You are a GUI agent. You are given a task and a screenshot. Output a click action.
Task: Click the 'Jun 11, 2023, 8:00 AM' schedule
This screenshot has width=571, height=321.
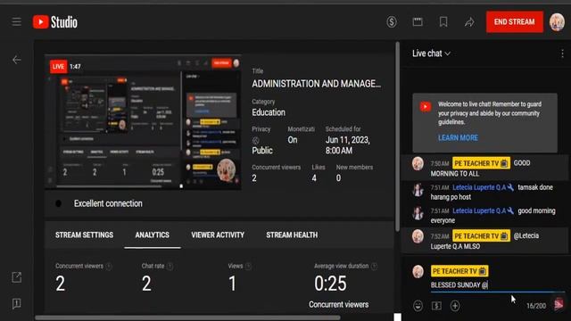coord(348,145)
